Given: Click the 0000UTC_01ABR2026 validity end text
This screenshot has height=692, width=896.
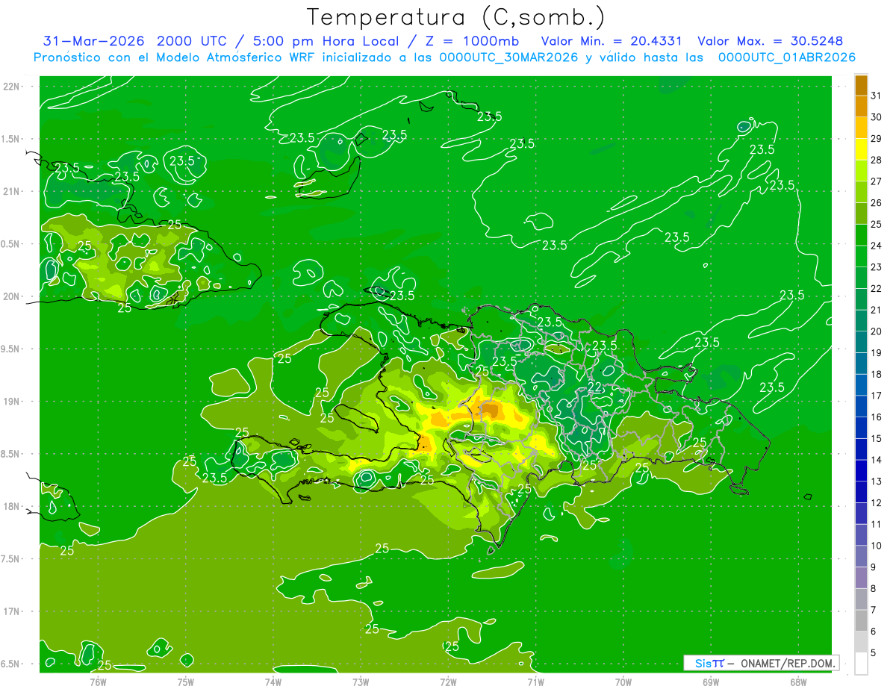Looking at the screenshot, I should pos(787,57).
